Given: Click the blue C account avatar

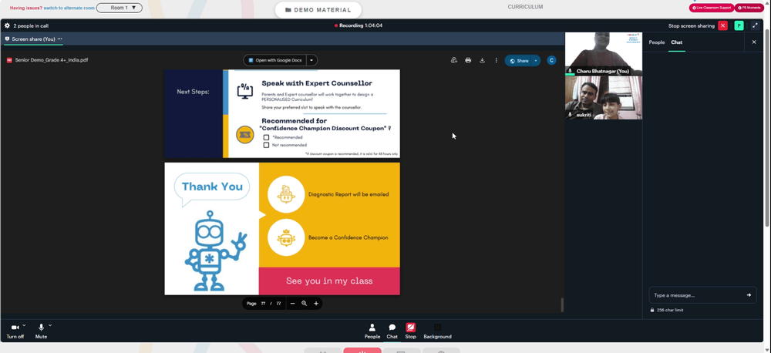Looking at the screenshot, I should [x=552, y=60].
